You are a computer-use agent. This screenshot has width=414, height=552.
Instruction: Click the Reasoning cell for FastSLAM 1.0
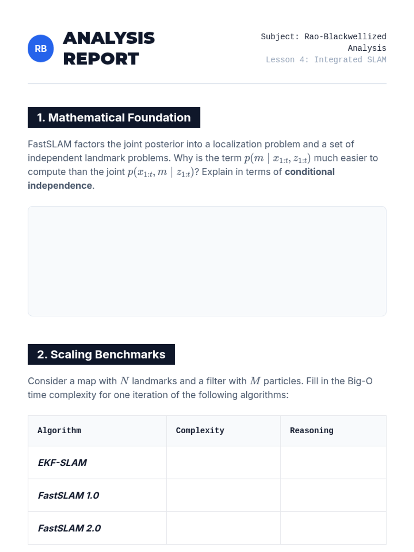(333, 495)
